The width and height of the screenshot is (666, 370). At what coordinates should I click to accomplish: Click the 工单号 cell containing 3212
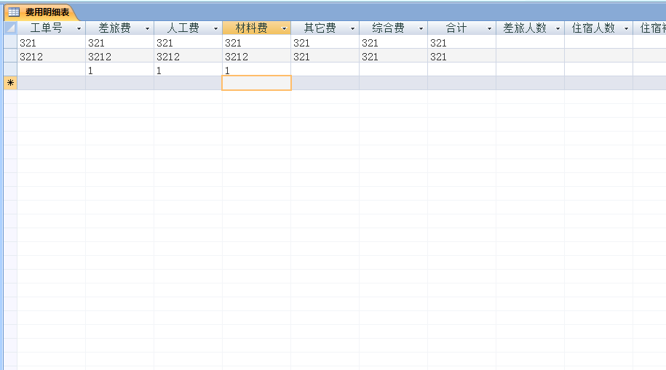51,57
